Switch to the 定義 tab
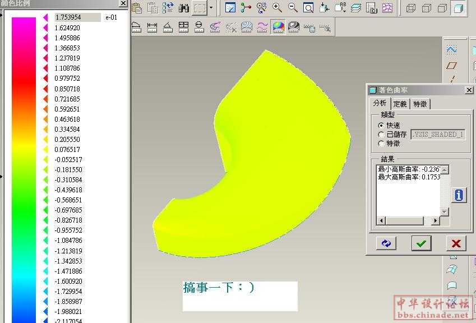 [400, 104]
